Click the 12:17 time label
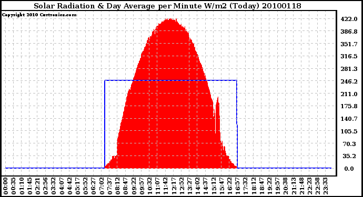 click(x=174, y=186)
